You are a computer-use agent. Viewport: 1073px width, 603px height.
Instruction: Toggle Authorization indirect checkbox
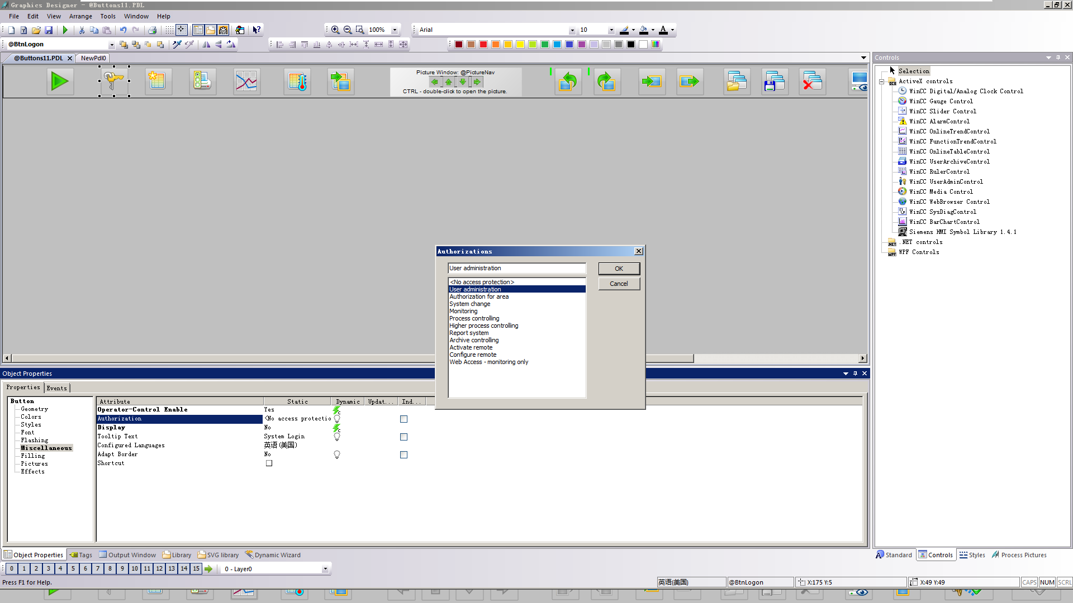coord(403,419)
